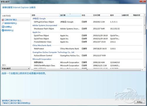Open the 所有加载项 display dropdown
This screenshot has width=147, height=106.
16,68
